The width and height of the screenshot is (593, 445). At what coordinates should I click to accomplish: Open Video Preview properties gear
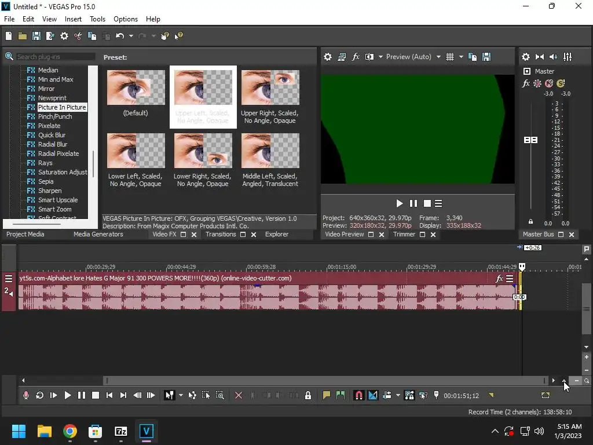tap(328, 57)
